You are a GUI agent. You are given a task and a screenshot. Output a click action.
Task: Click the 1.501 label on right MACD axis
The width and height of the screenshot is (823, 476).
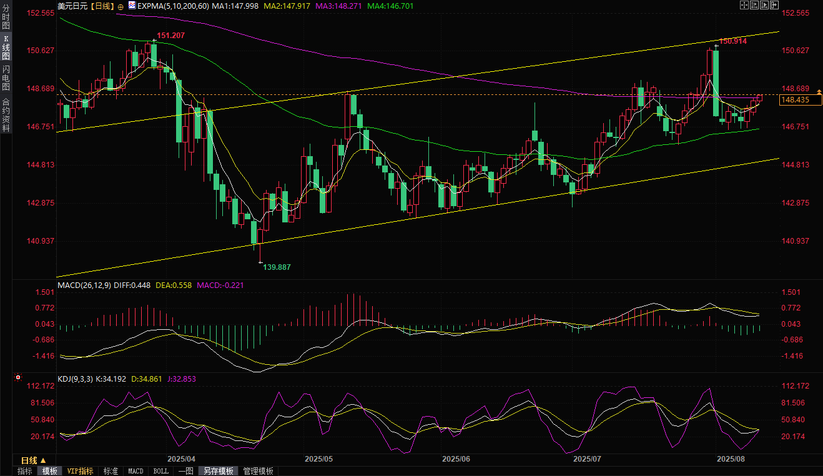[791, 292]
